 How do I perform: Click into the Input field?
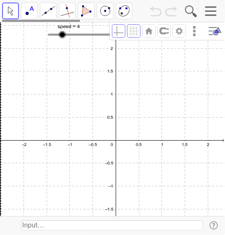(112, 225)
